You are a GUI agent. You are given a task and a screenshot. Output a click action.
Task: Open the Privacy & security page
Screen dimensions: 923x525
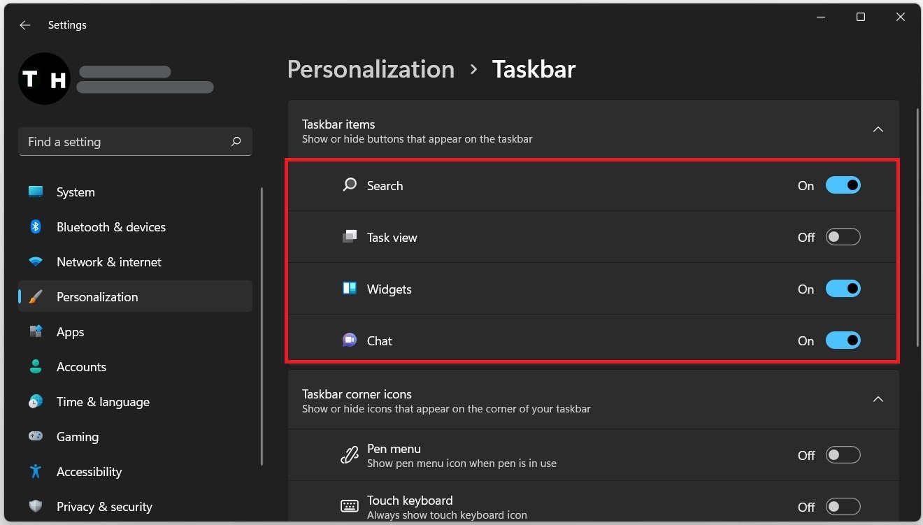click(136, 507)
